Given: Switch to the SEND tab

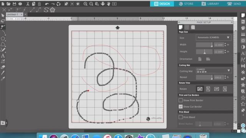Looking at the screenshot, I should coord(234,4).
